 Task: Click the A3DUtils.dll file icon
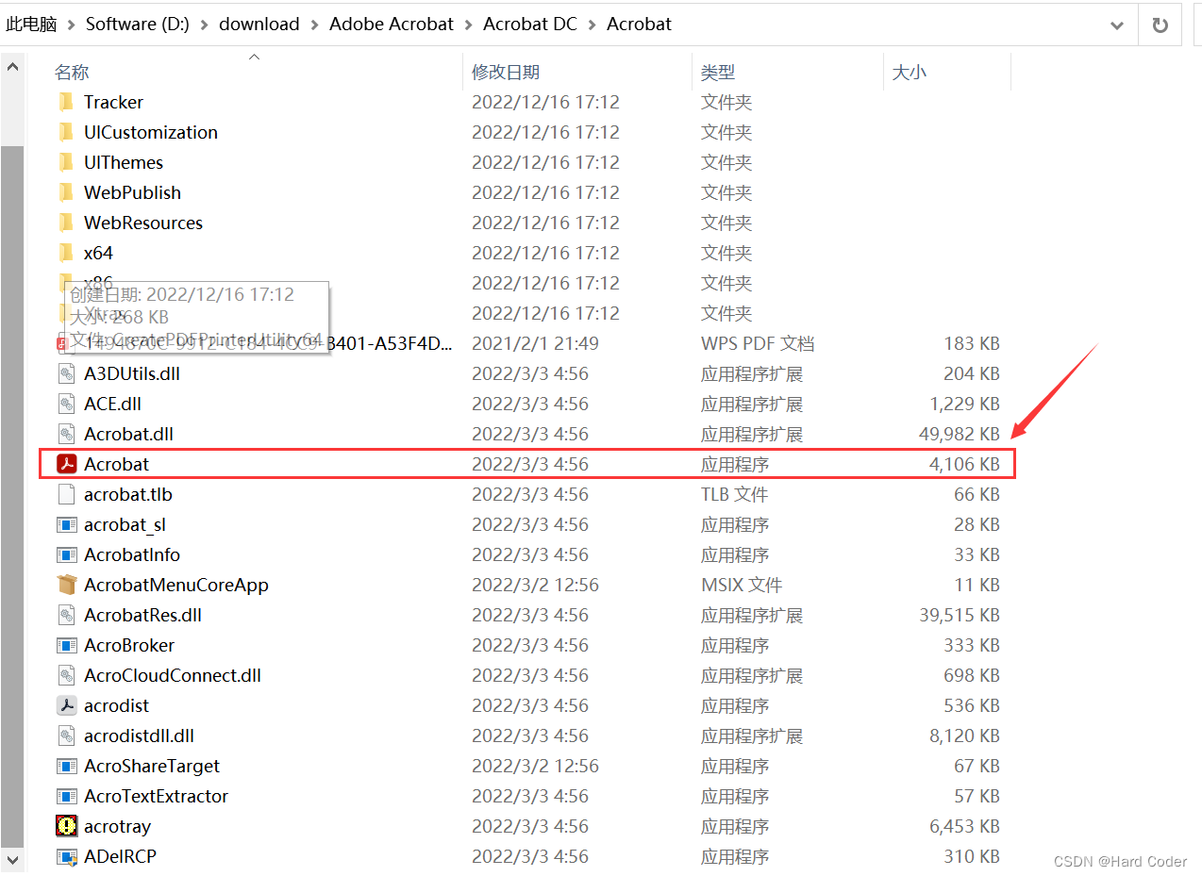pyautogui.click(x=66, y=373)
